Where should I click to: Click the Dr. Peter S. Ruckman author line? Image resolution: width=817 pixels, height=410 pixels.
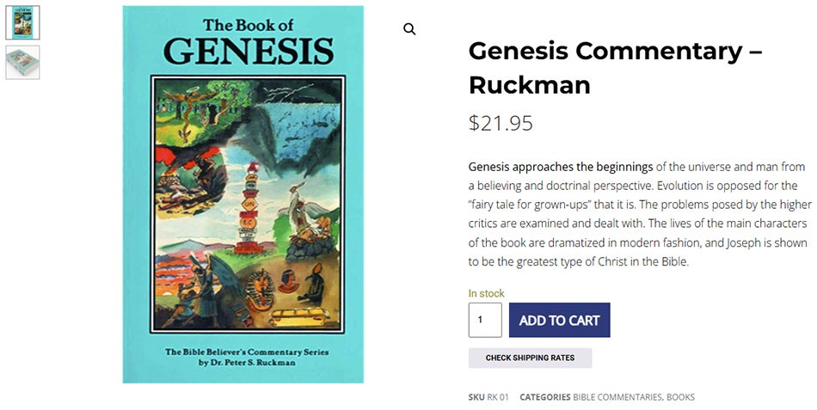pyautogui.click(x=248, y=363)
